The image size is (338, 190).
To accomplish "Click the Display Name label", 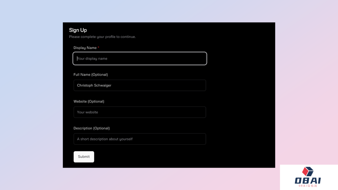I will click(x=85, y=48).
